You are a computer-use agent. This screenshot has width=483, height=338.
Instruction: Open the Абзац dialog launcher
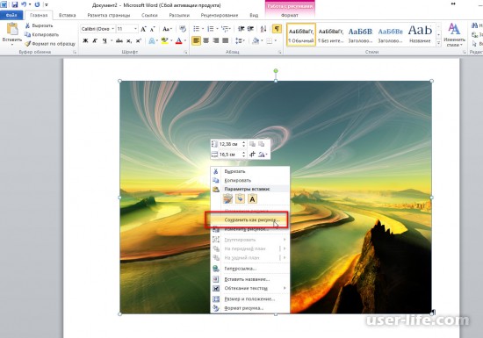279,53
